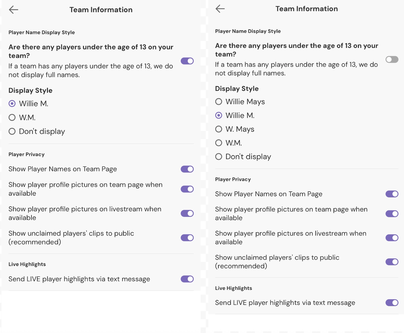Image resolution: width=404 pixels, height=333 pixels.
Task: Choose Don't display on the right panel
Action: (x=219, y=157)
